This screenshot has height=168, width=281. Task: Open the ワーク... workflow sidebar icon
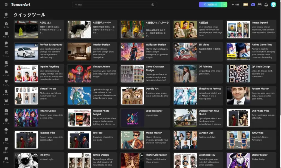click(6, 54)
